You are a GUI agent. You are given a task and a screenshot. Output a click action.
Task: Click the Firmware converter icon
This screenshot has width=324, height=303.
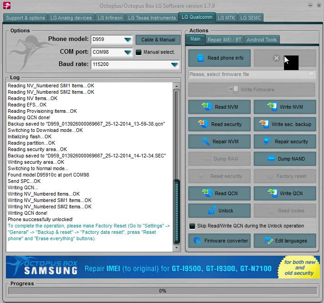[x=197, y=240]
